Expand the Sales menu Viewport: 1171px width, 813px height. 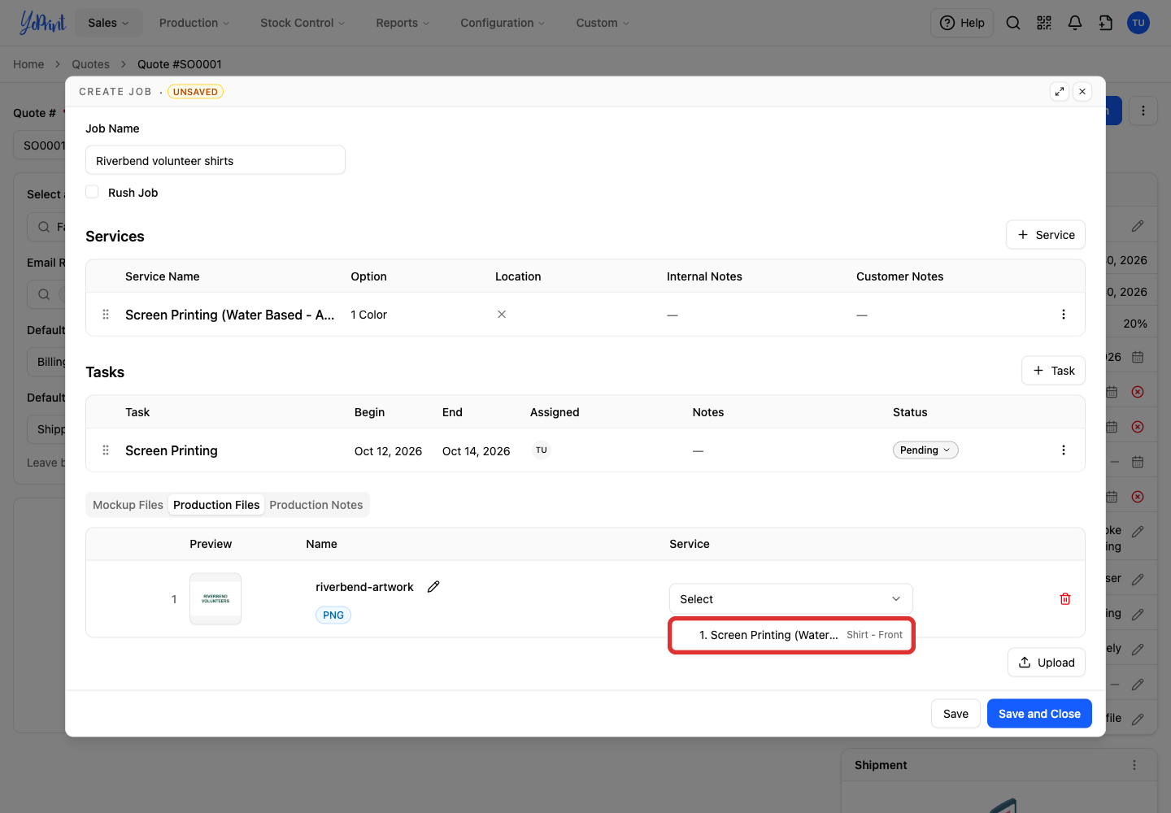coord(109,23)
